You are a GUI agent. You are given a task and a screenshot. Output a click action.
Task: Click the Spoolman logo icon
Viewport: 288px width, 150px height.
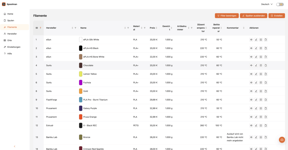[4, 4]
